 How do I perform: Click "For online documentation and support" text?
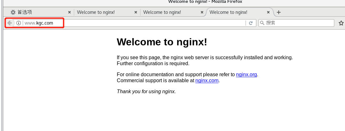(x=160, y=75)
